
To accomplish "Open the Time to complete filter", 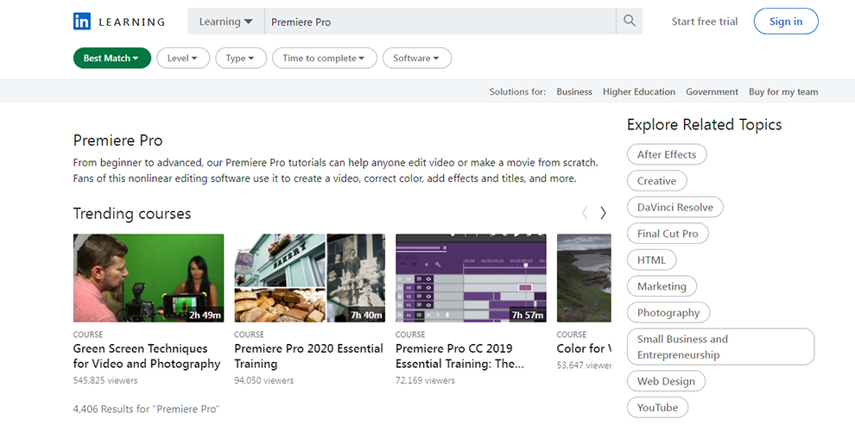I will [324, 59].
